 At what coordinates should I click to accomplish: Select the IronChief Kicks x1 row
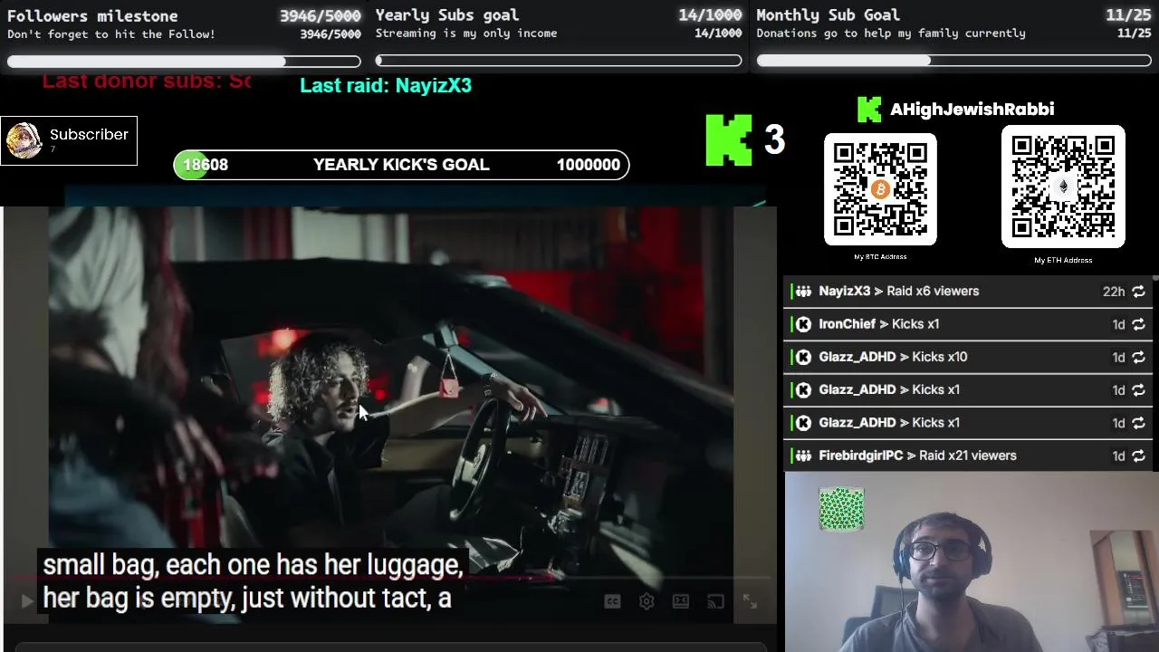coord(967,324)
